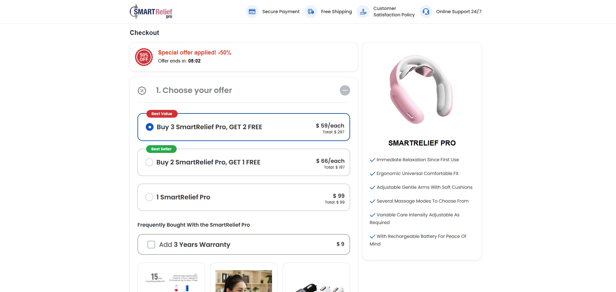The image size is (616, 292).
Task: Select Buy 3 Get 2 Free radio button
Action: coord(150,127)
